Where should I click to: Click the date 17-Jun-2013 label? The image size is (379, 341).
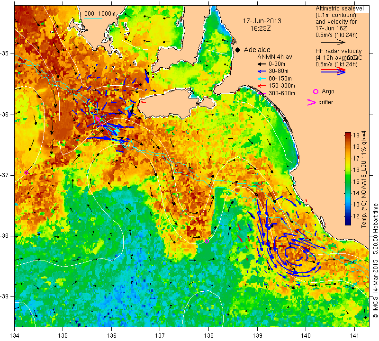click(x=262, y=21)
